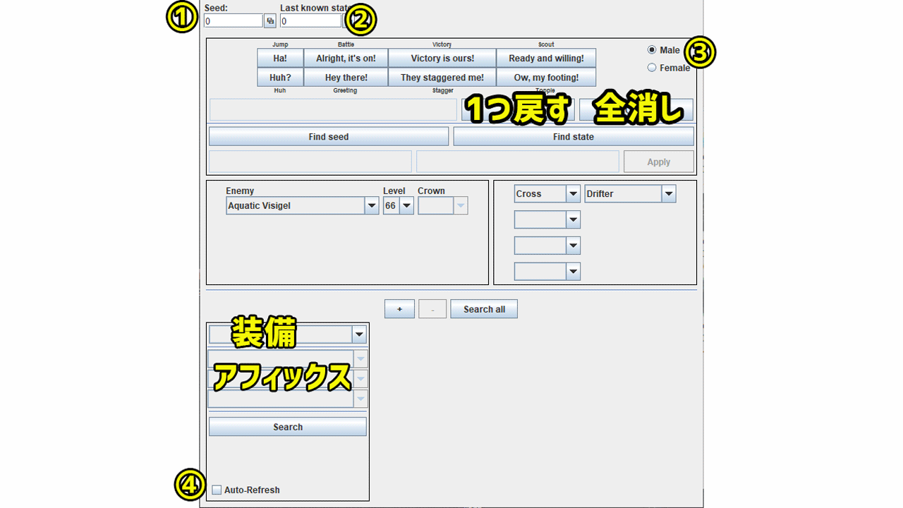
Task: Expand the Drifter class dropdown
Action: [x=668, y=194]
